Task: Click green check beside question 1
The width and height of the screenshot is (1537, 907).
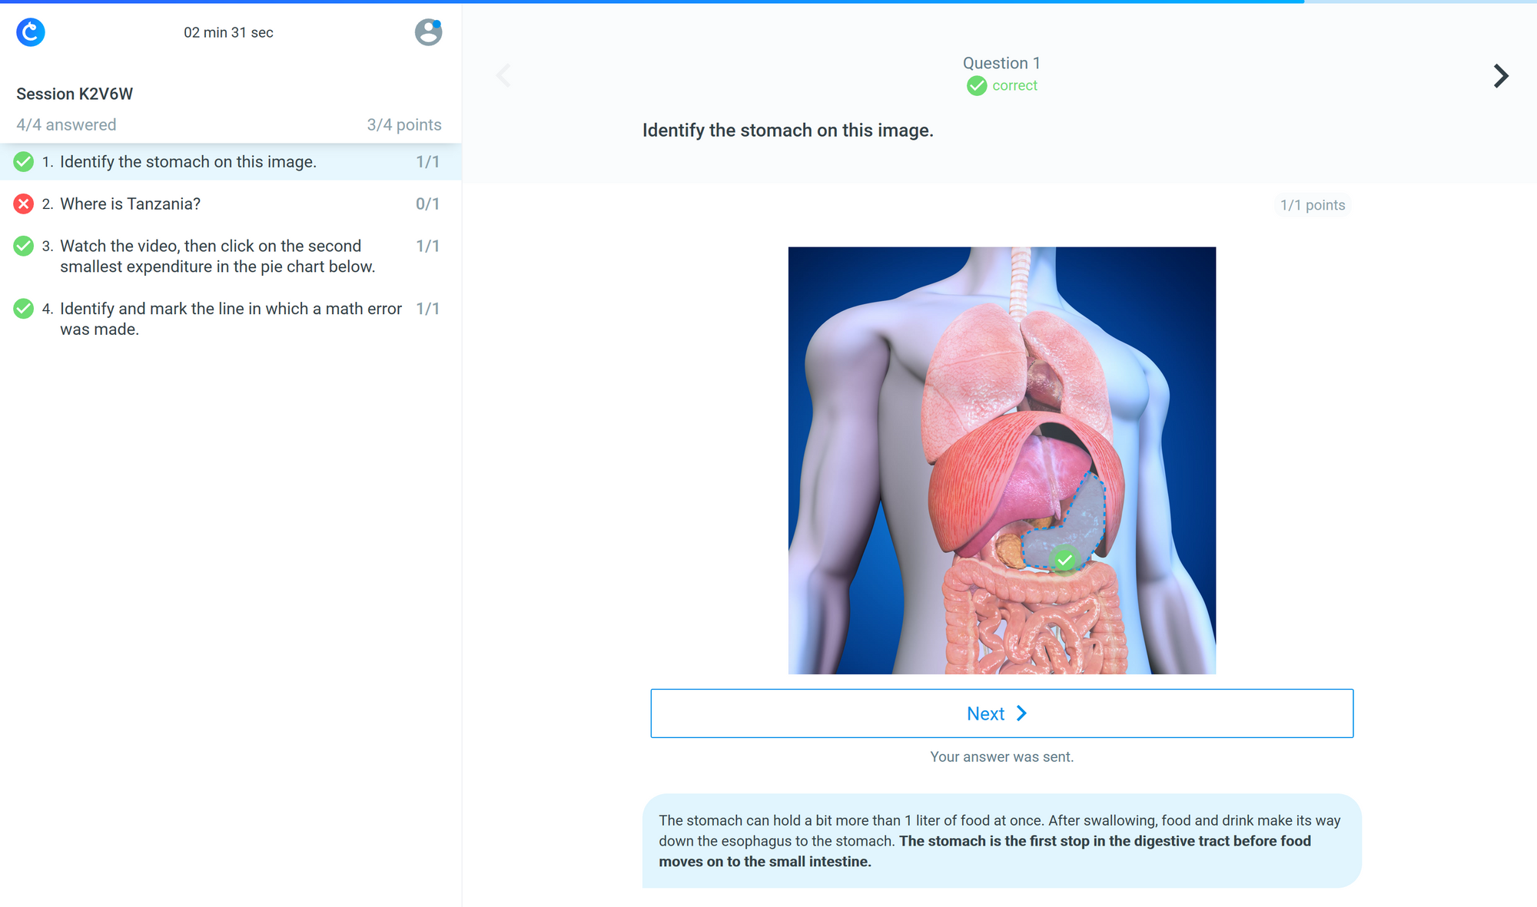Action: coord(24,162)
